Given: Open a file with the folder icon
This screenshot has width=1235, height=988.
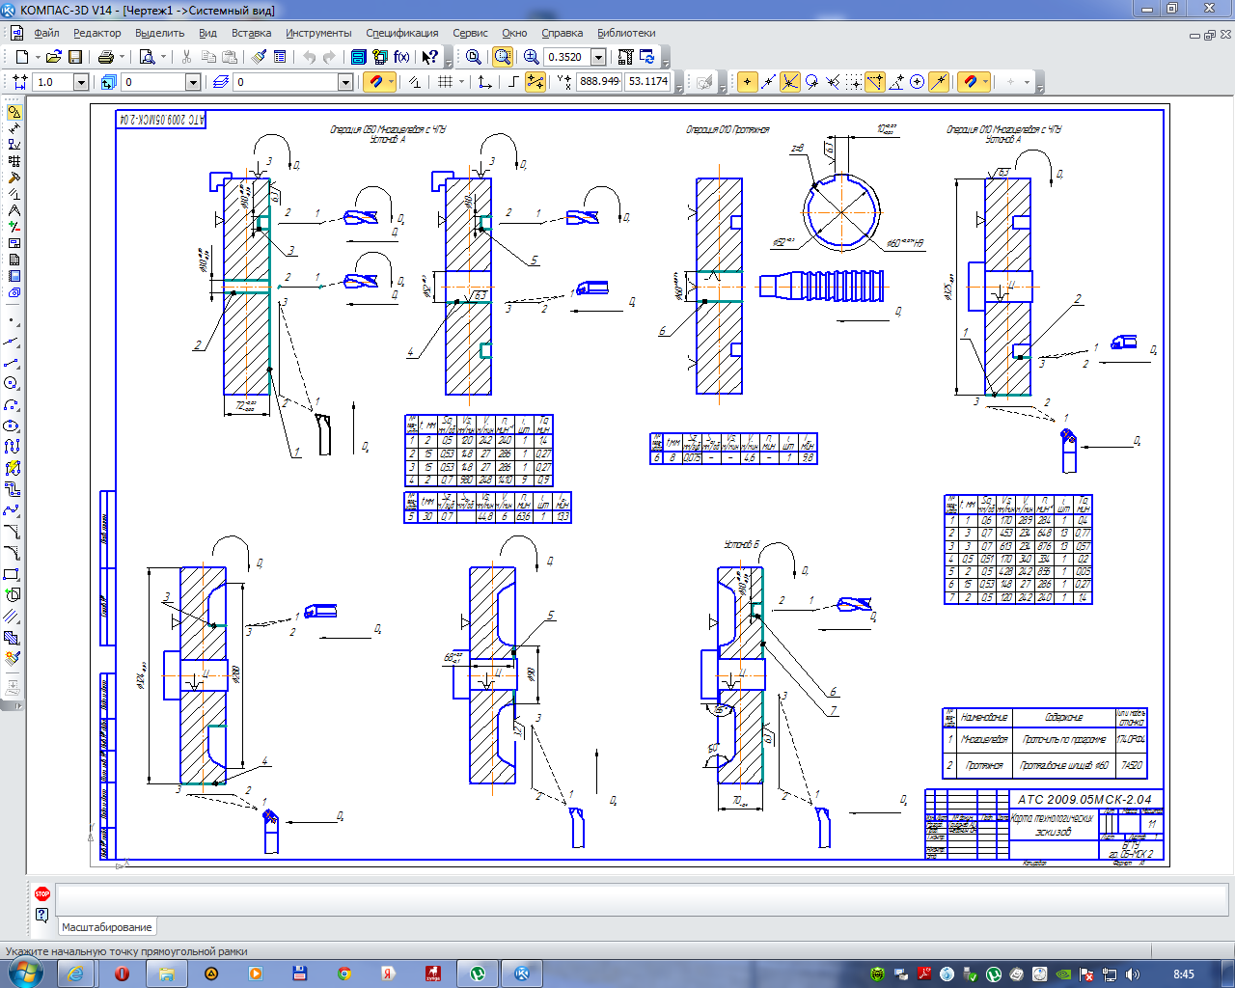Looking at the screenshot, I should pyautogui.click(x=54, y=57).
